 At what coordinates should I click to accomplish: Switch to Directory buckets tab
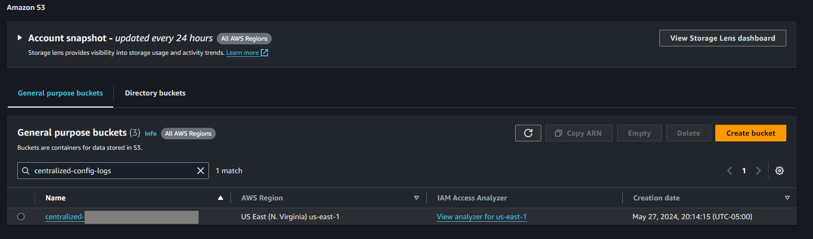[x=155, y=93]
